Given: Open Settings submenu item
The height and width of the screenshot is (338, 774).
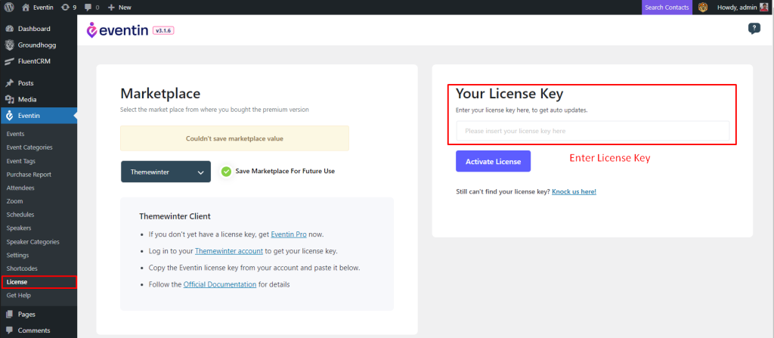Looking at the screenshot, I should [17, 255].
